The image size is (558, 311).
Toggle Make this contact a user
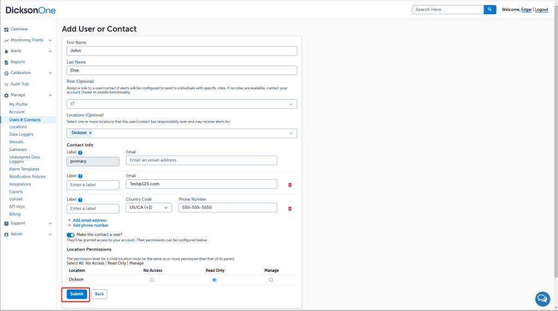[70, 235]
